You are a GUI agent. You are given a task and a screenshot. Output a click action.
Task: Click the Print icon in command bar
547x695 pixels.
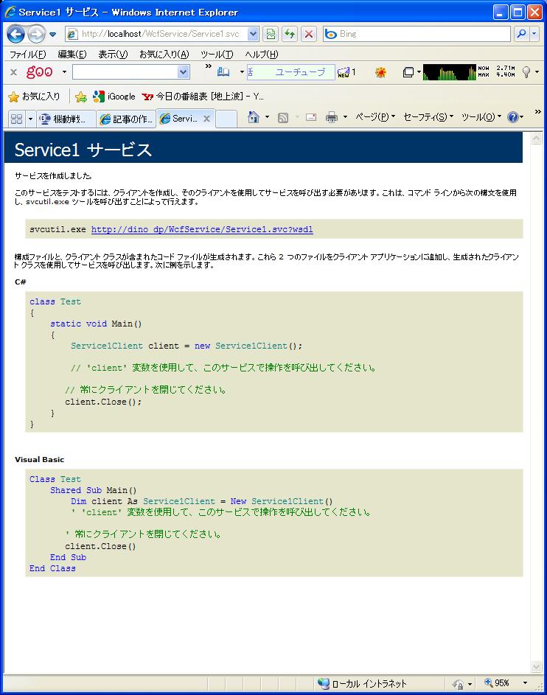[x=332, y=117]
